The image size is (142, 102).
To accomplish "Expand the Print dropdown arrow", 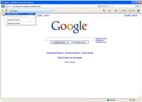I will point(118,11).
